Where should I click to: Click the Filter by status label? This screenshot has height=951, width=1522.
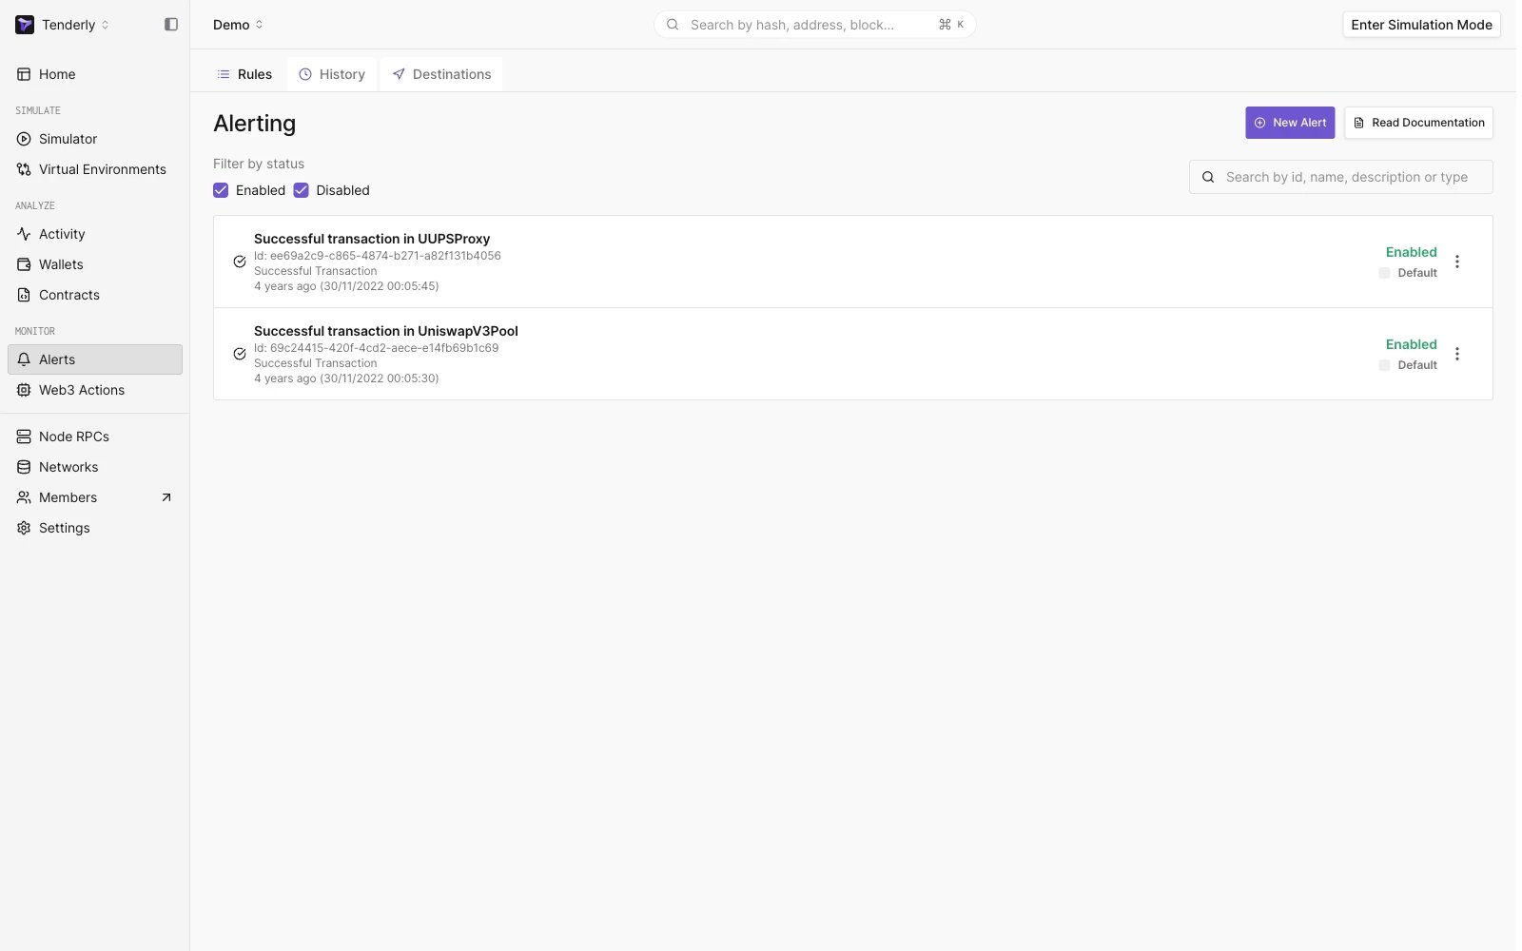259,164
